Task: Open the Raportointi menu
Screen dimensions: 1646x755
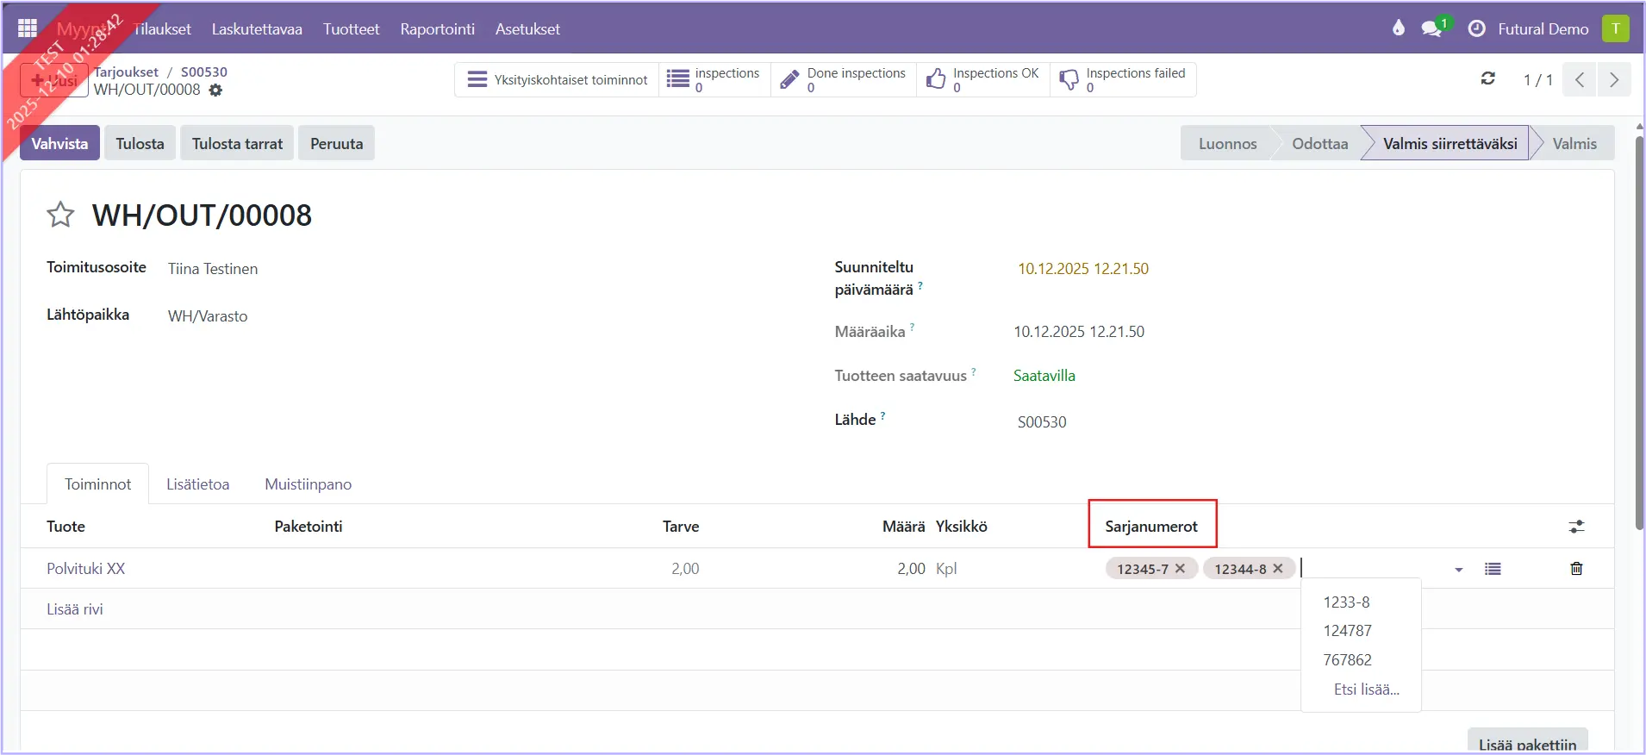Action: [437, 29]
